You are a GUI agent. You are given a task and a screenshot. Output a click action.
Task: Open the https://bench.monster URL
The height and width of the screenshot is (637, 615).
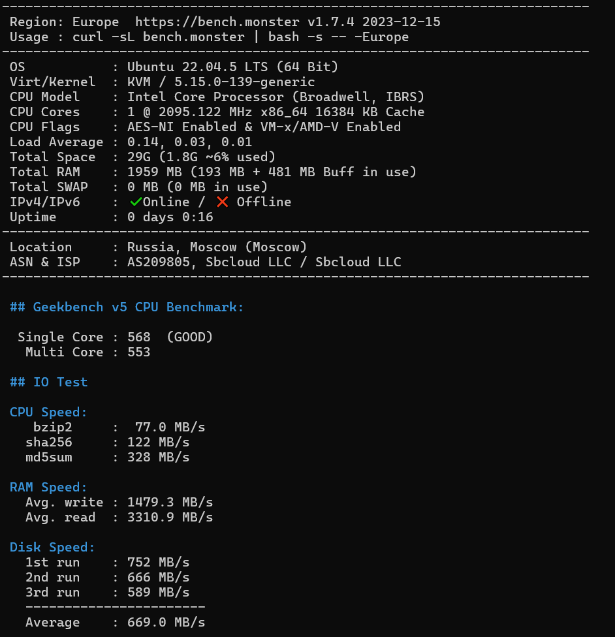pos(217,22)
